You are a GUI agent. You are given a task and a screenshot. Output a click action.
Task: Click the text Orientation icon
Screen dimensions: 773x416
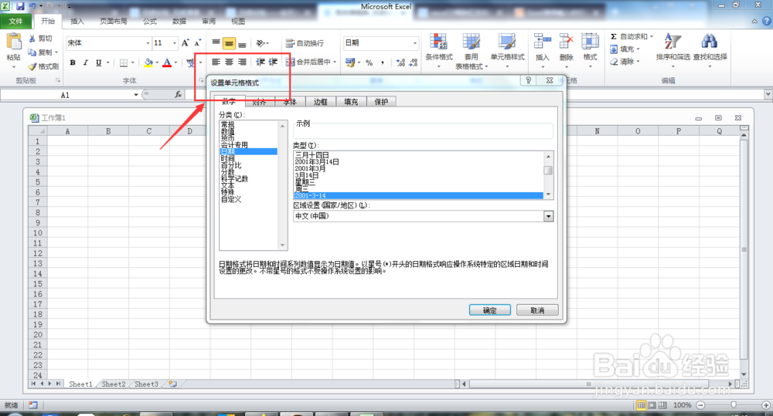point(261,43)
